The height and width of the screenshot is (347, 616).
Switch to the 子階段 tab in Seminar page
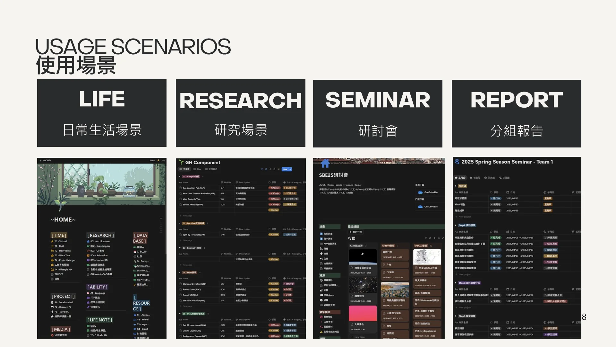[x=475, y=178]
